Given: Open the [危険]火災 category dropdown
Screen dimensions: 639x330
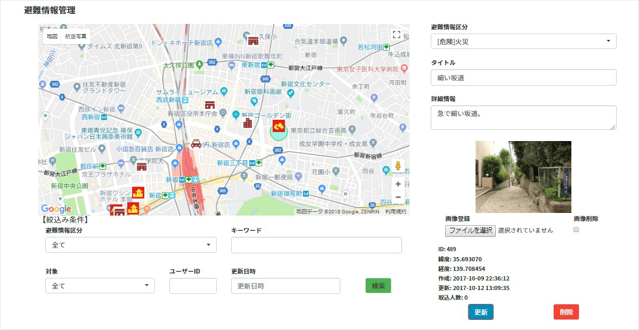Looking at the screenshot, I should [523, 42].
